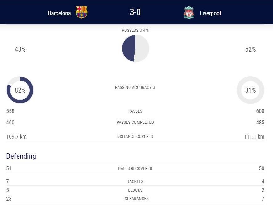Click the Liverpool club crest

point(188,12)
